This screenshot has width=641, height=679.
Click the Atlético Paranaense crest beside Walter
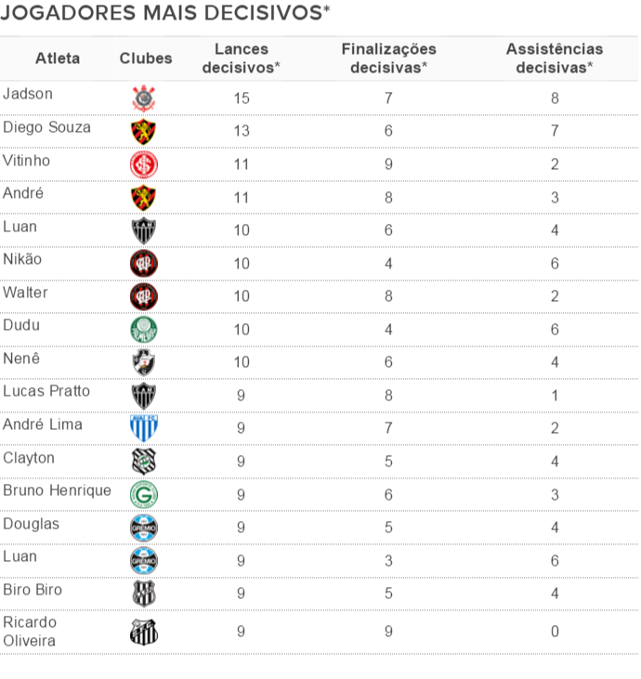pos(143,296)
